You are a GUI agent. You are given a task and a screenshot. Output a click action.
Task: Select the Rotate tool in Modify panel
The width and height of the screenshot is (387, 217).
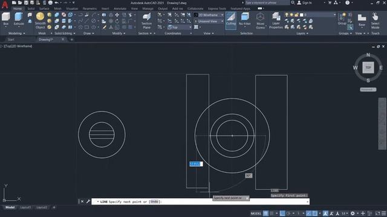click(117, 21)
